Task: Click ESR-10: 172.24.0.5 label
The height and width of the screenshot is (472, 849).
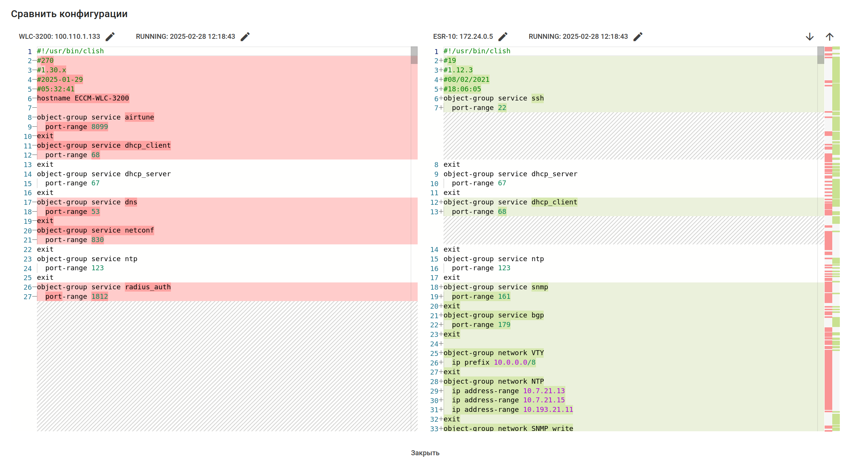Action: click(x=463, y=37)
